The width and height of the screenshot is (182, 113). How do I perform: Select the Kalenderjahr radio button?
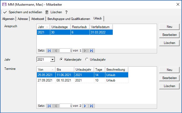coord(61,59)
